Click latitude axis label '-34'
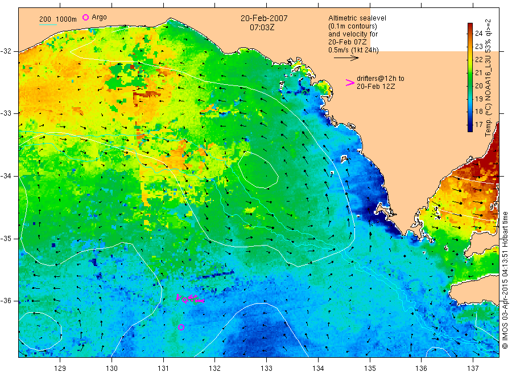Viewport: 512px width, 376px height. click(6, 176)
